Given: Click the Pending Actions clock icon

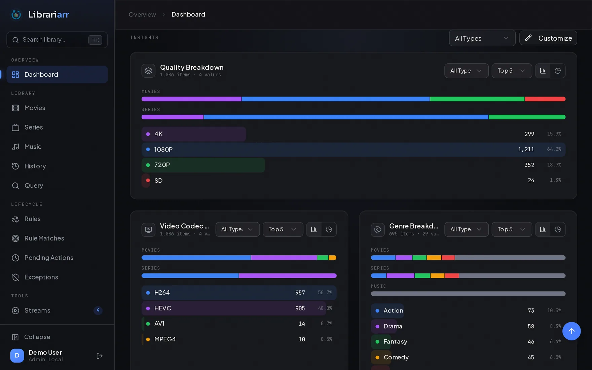Looking at the screenshot, I should (x=15, y=258).
